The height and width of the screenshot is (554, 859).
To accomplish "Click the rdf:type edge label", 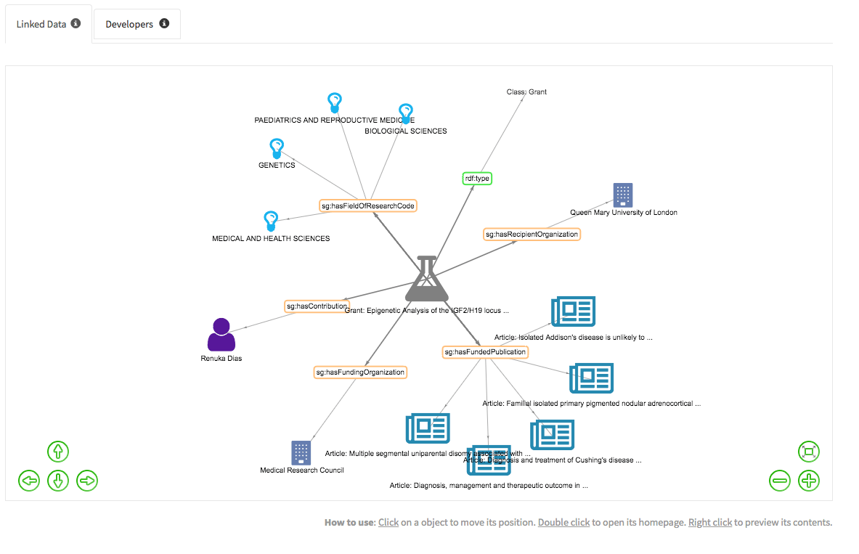I will 478,179.
